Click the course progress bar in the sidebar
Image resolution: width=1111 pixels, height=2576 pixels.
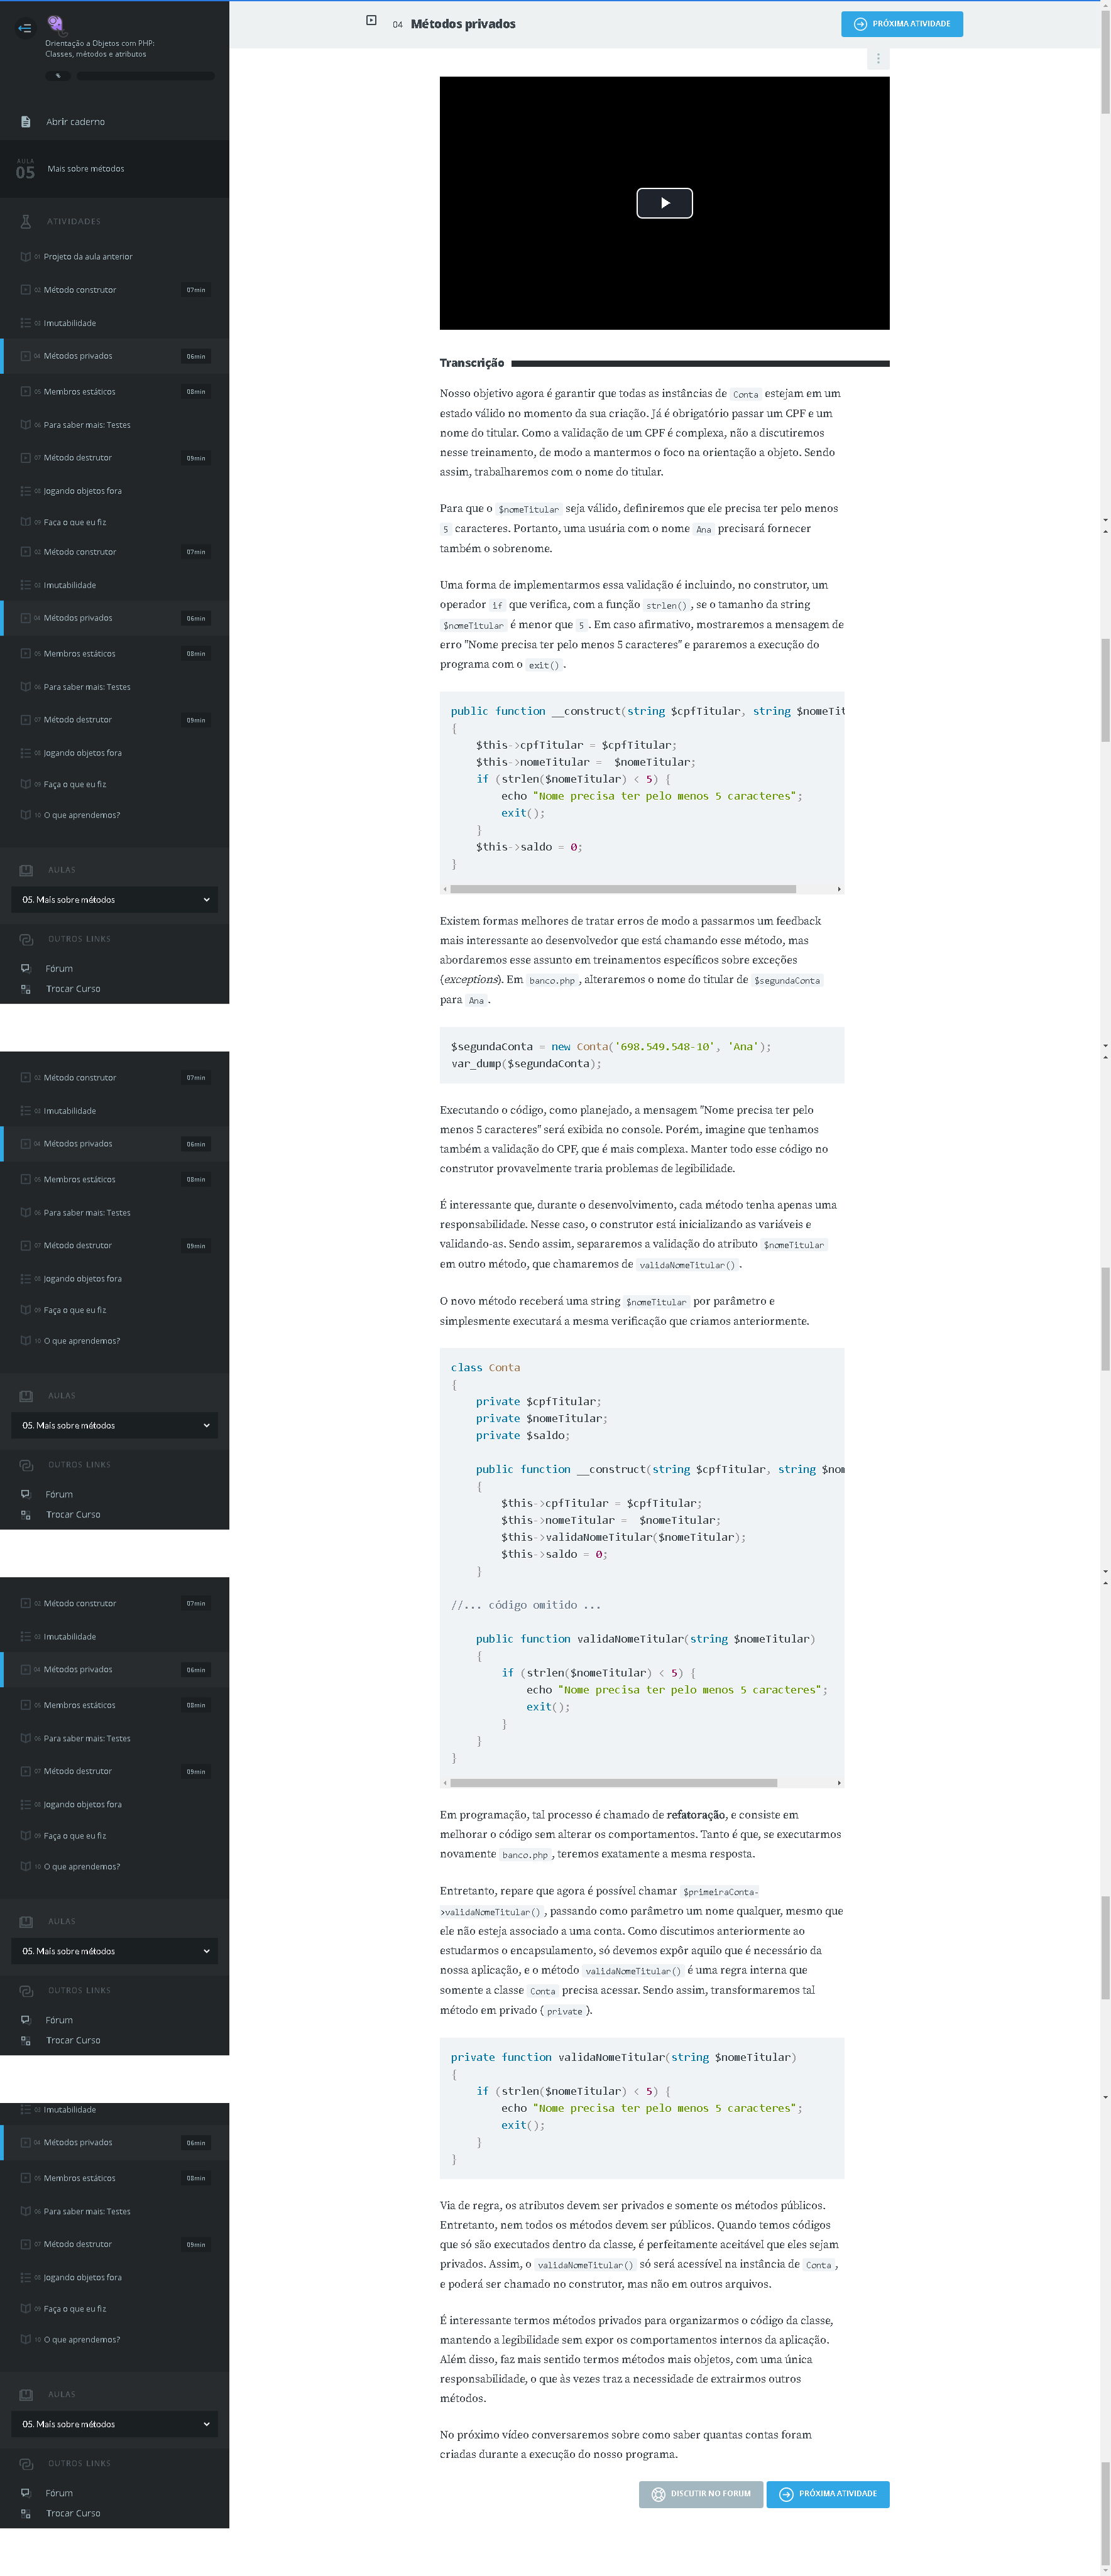pyautogui.click(x=145, y=76)
